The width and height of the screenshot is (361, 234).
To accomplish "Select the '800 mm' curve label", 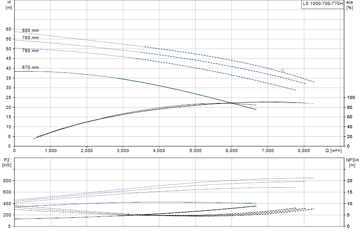I will [30, 31].
